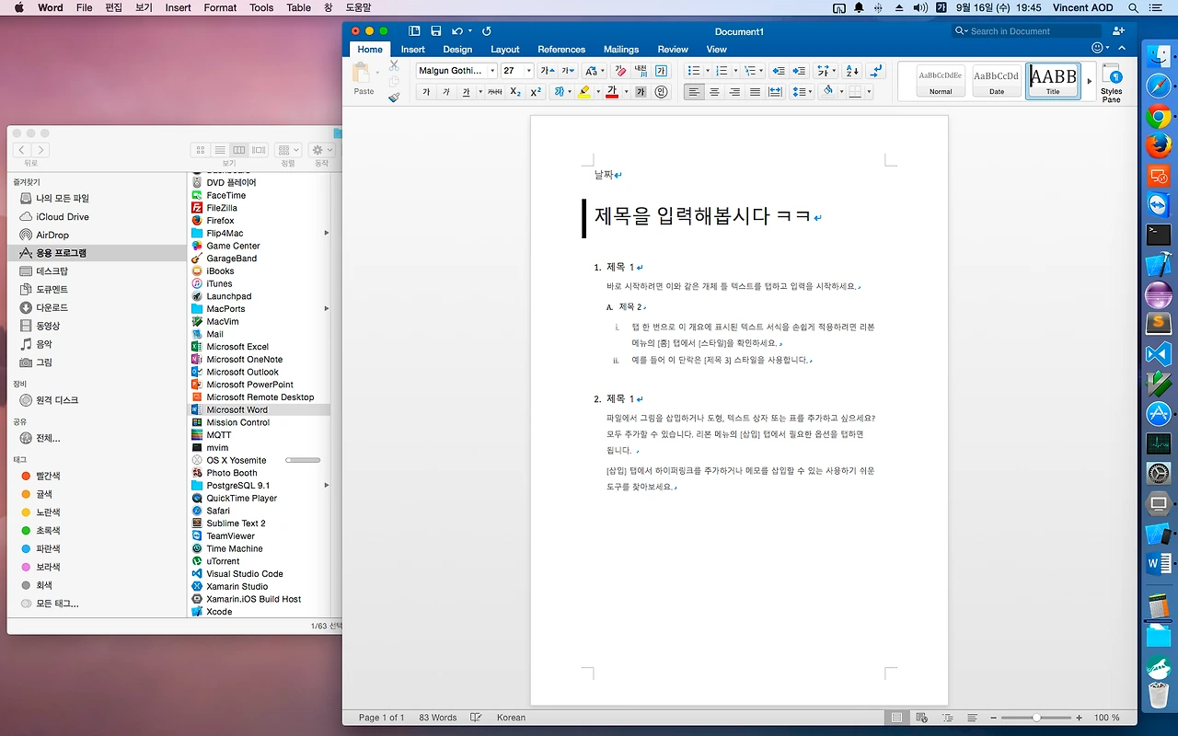Toggle strikethrough formatting

tap(495, 92)
